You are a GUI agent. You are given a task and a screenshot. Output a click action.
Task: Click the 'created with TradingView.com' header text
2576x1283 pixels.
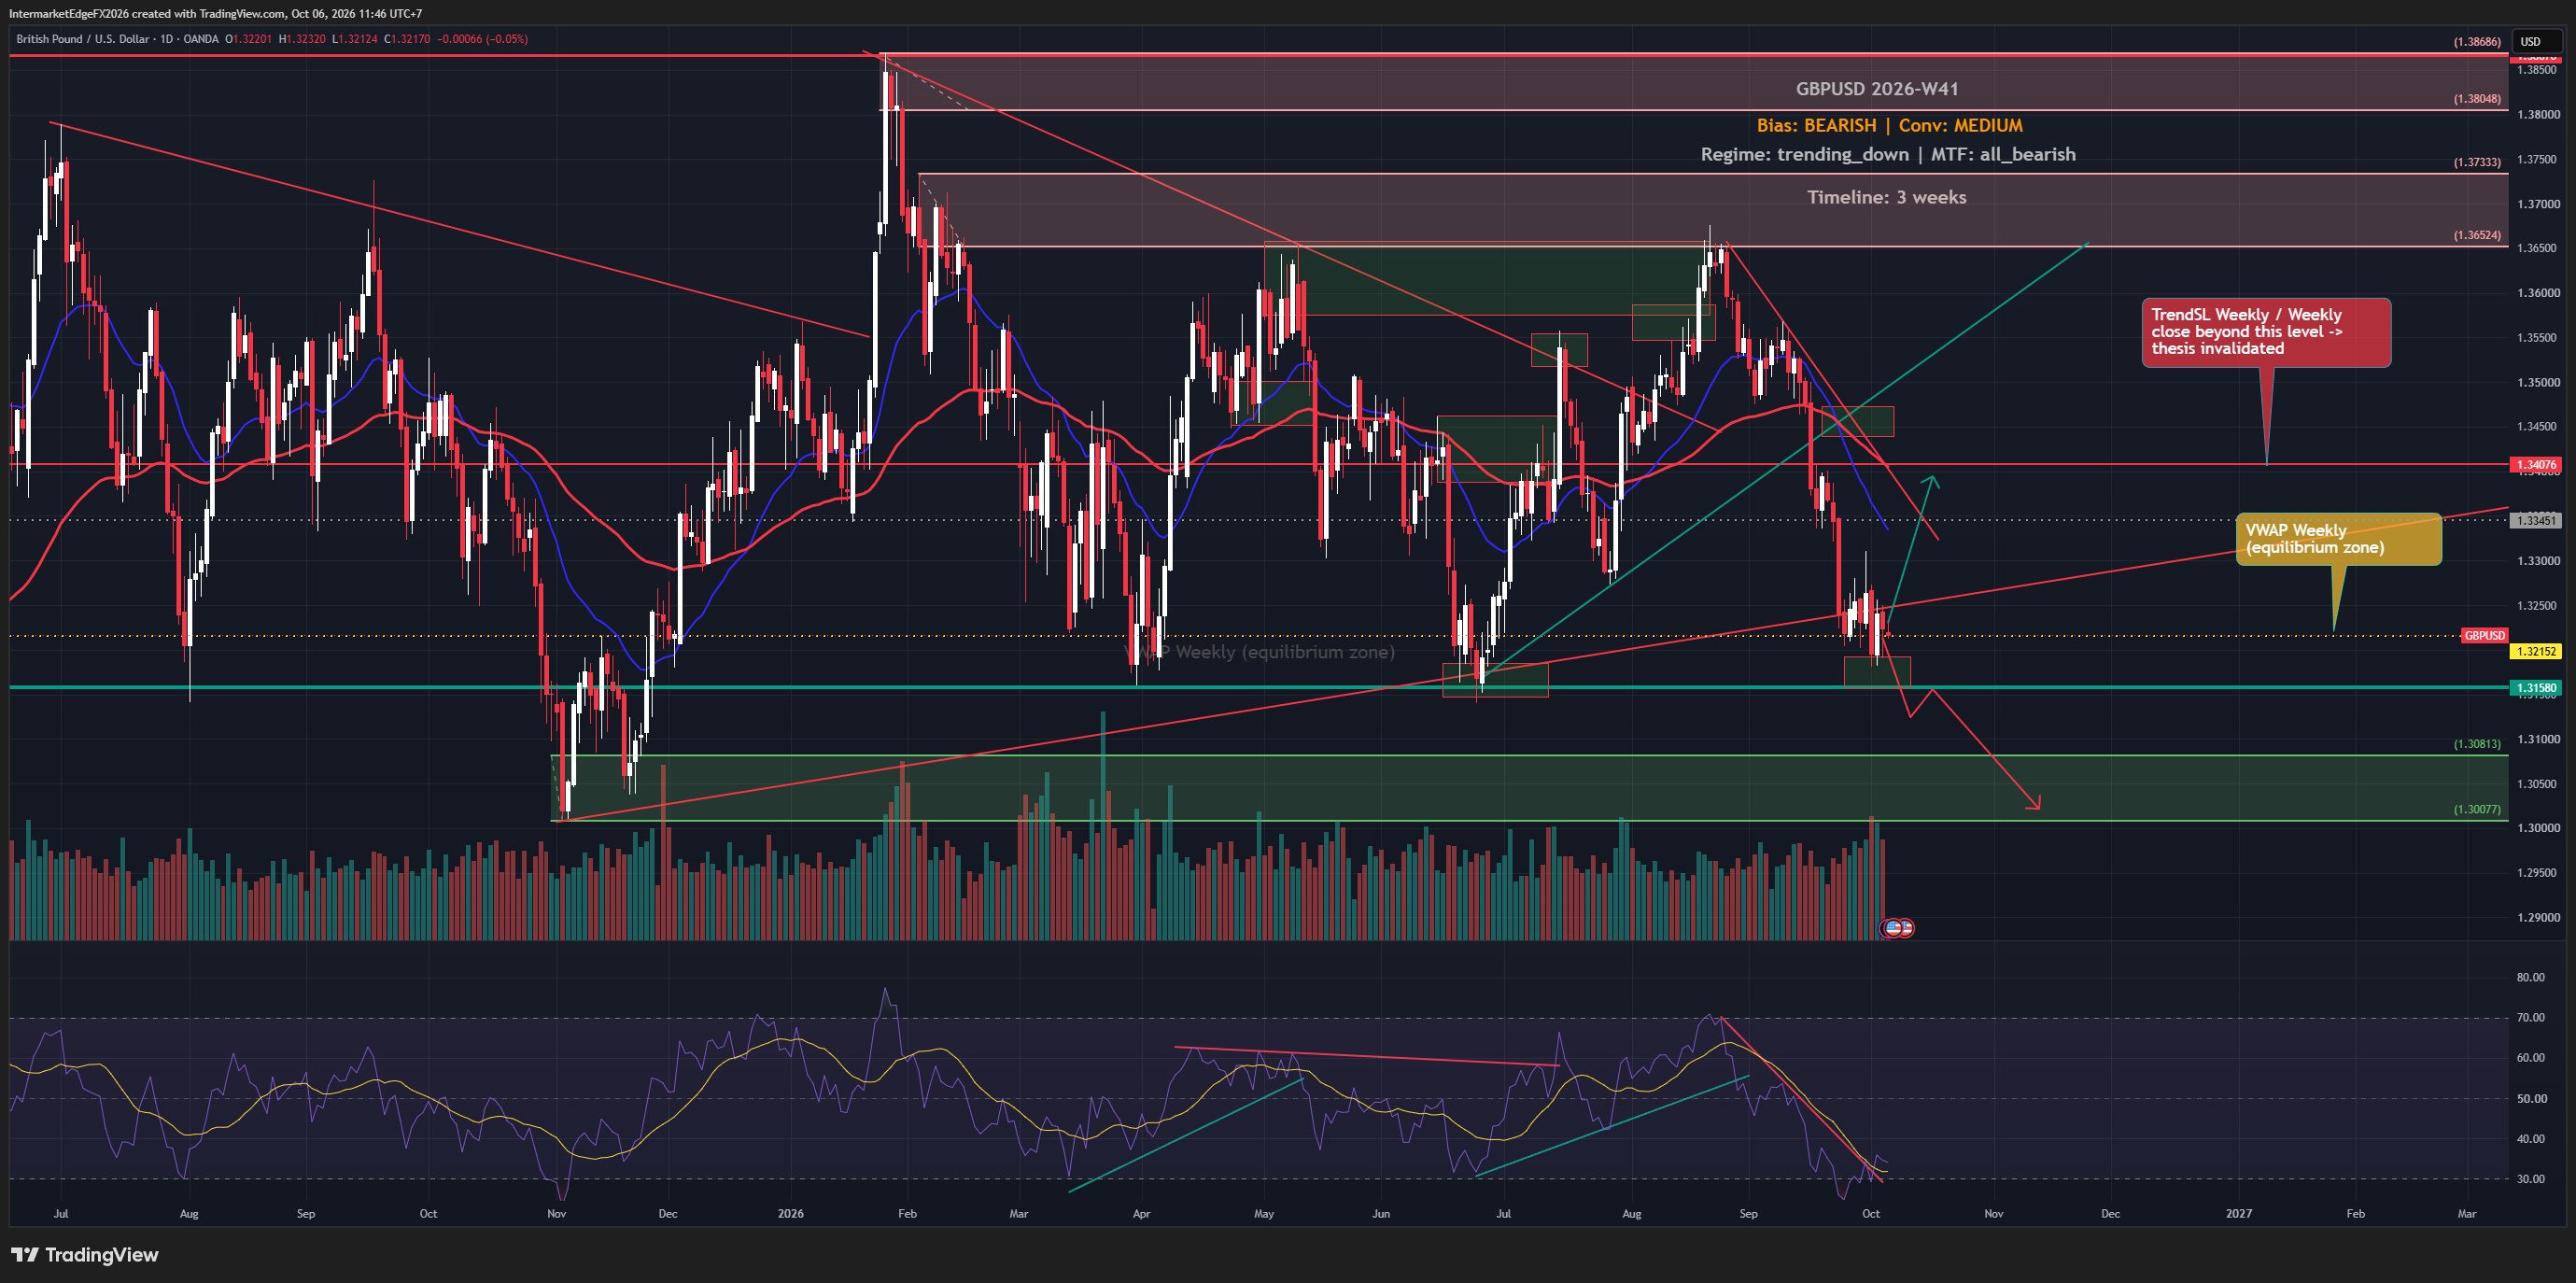pyautogui.click(x=206, y=14)
